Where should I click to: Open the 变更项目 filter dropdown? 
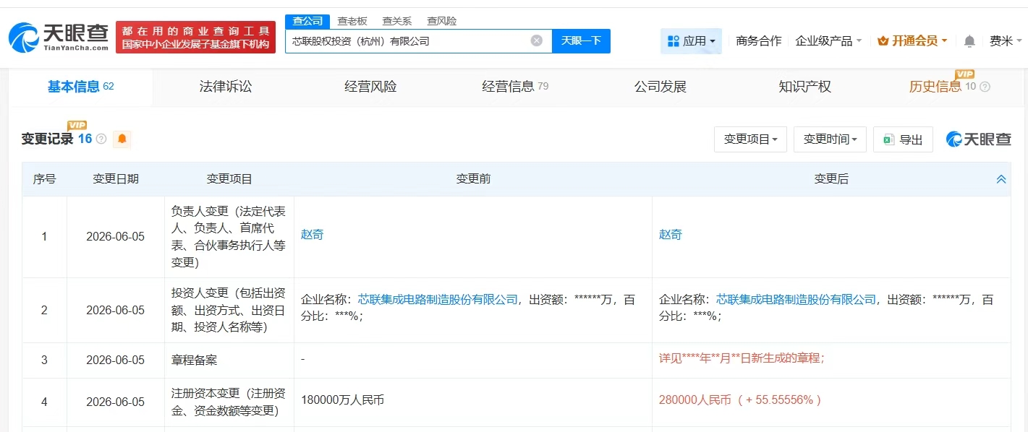750,139
